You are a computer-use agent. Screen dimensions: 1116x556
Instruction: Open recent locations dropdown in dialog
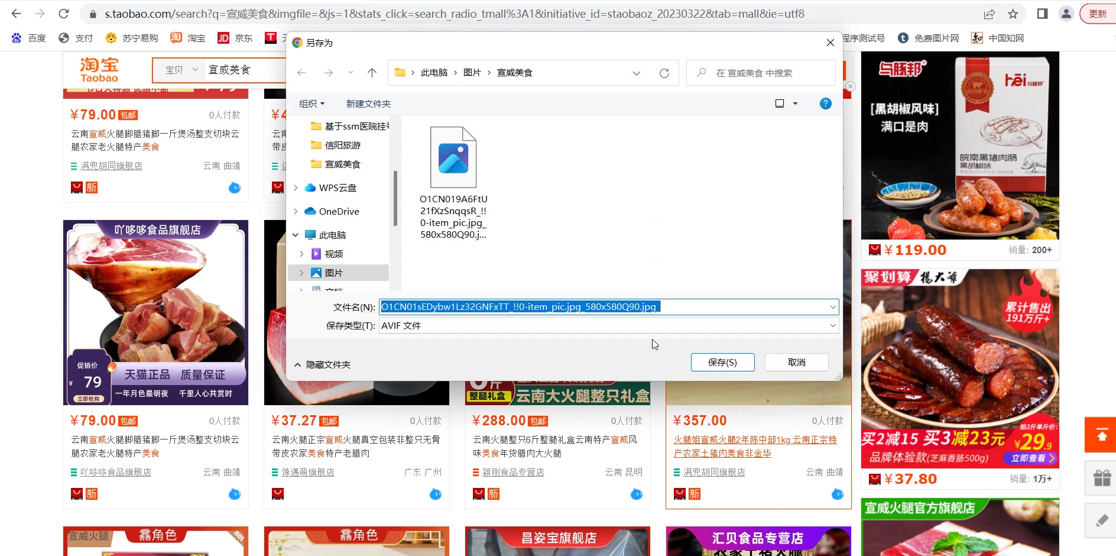[351, 73]
